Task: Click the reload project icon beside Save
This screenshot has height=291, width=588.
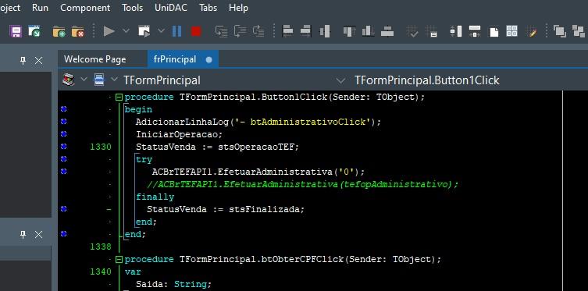Action: point(34,31)
